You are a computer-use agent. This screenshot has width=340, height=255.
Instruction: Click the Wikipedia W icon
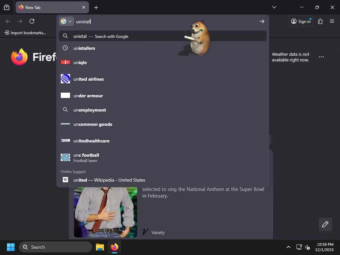[65, 180]
